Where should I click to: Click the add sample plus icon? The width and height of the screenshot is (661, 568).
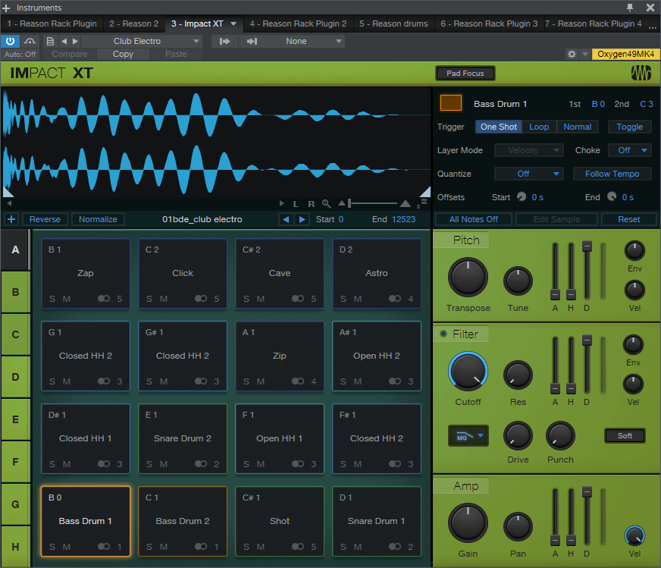tap(11, 219)
